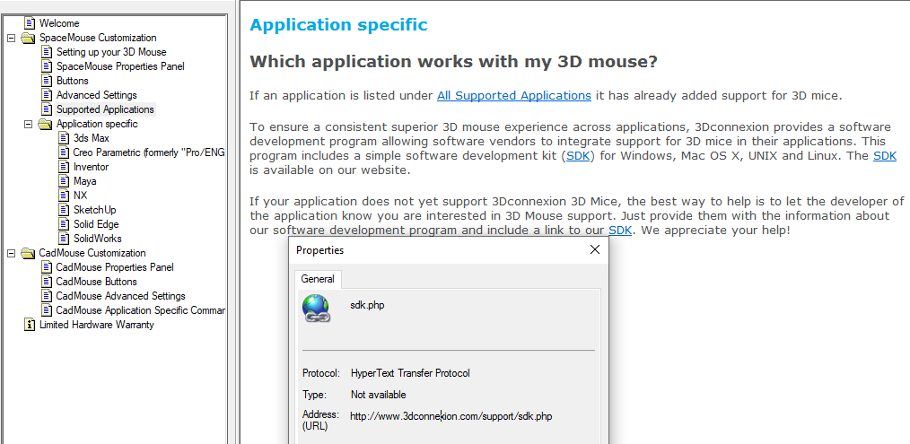Collapse the SpaceMouse Customization tree node

click(11, 38)
